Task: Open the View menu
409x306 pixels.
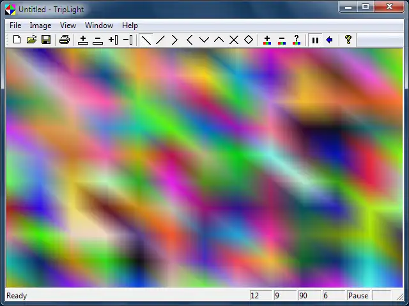Action: click(68, 25)
